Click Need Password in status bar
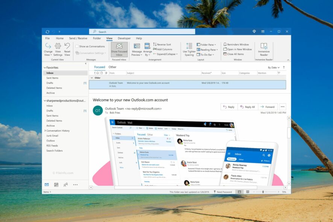The width and height of the screenshot is (333, 222). [x=223, y=192]
